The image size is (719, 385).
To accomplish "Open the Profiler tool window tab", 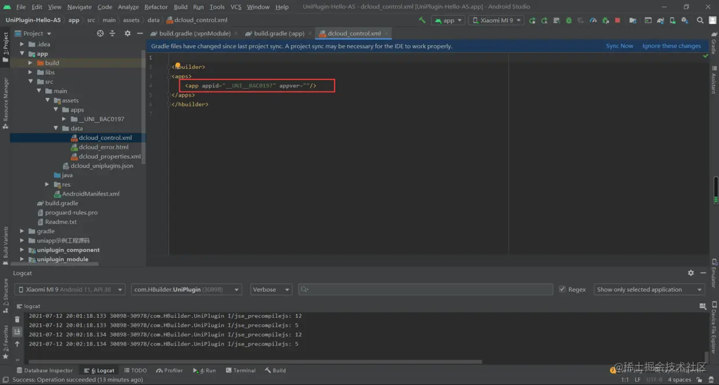I will 169,371.
